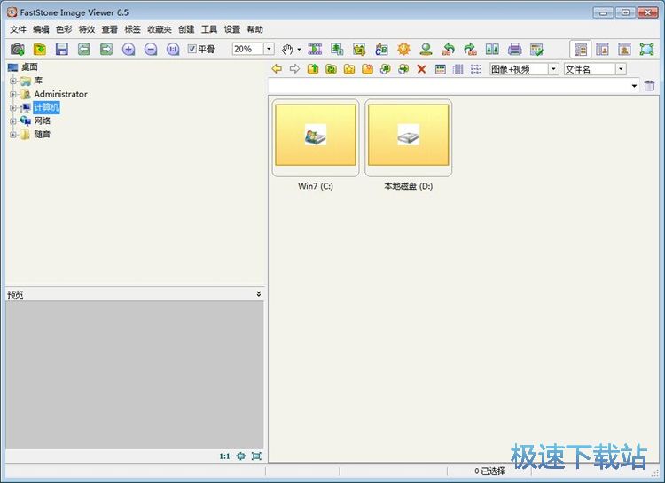Click the favorites star folder icon
Screen dimensions: 665x483
(x=349, y=69)
